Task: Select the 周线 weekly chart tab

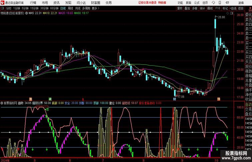Action: tap(70, 8)
